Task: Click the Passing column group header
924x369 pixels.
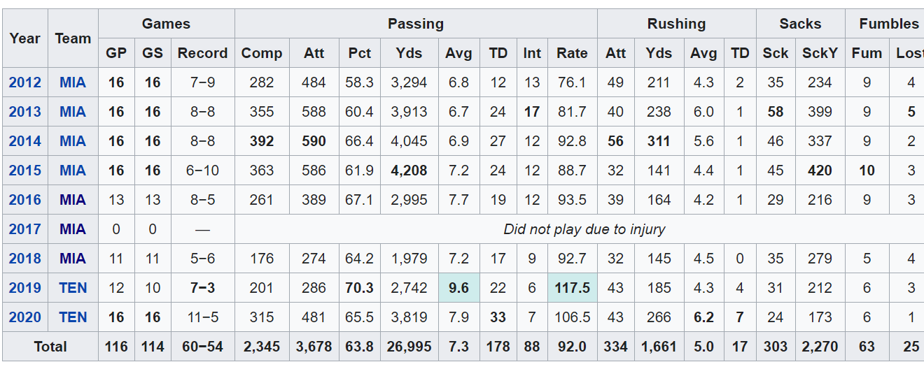Action: click(x=416, y=24)
